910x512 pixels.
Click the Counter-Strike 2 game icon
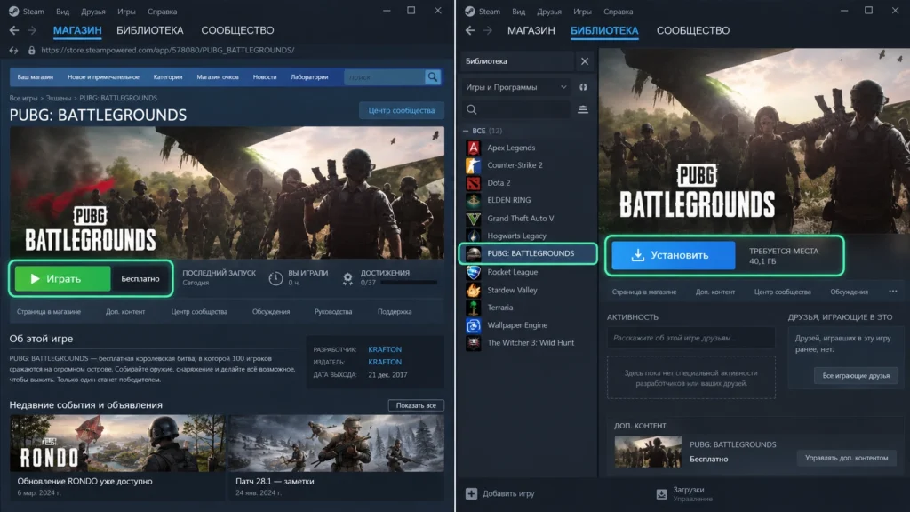click(474, 164)
